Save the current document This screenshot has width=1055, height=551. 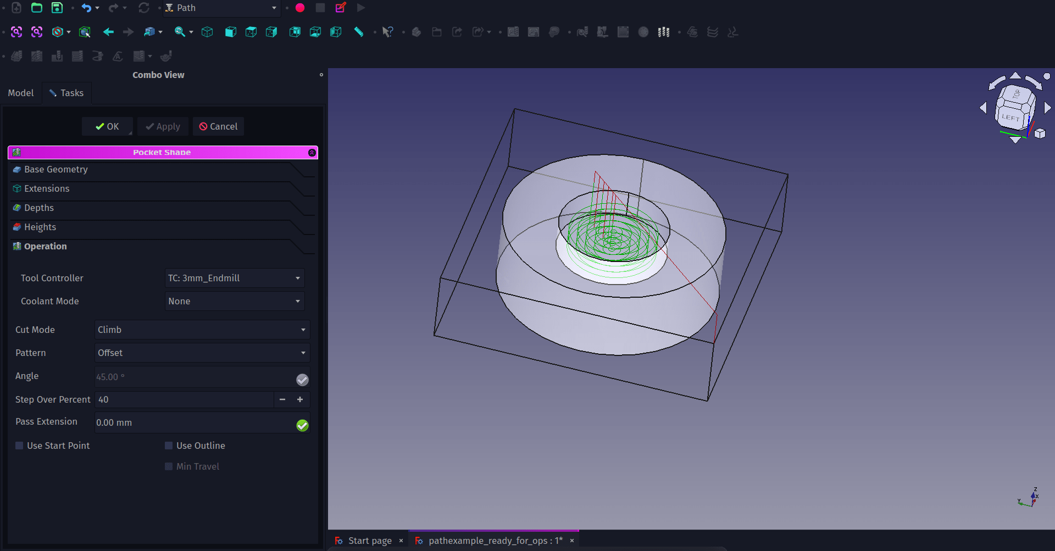pyautogui.click(x=57, y=8)
